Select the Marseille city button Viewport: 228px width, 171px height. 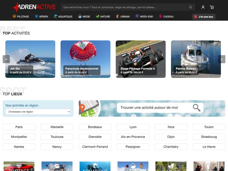point(57,127)
